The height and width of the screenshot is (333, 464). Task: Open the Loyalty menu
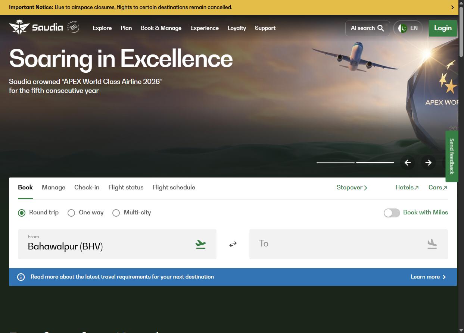point(237,28)
